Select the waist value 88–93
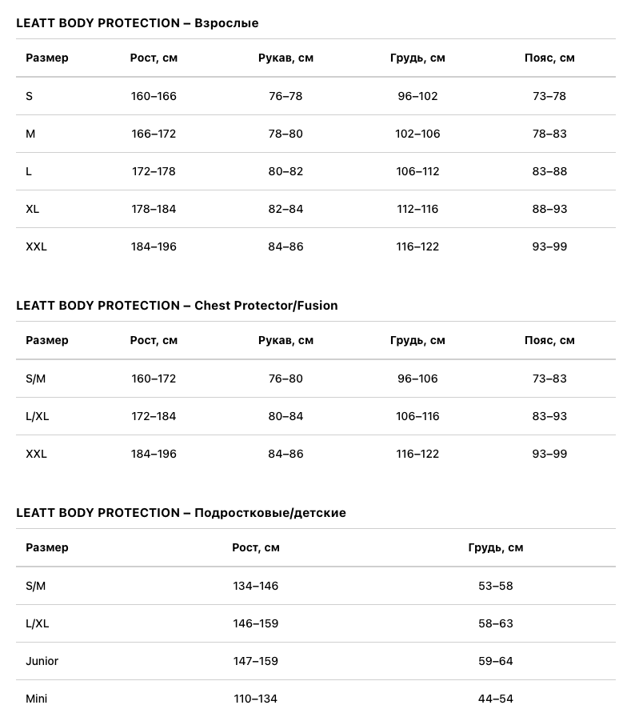This screenshot has width=627, height=721. pyautogui.click(x=549, y=209)
